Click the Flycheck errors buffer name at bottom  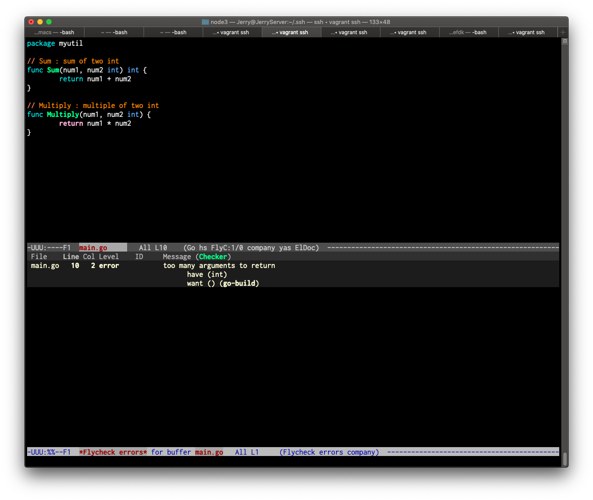tap(112, 452)
